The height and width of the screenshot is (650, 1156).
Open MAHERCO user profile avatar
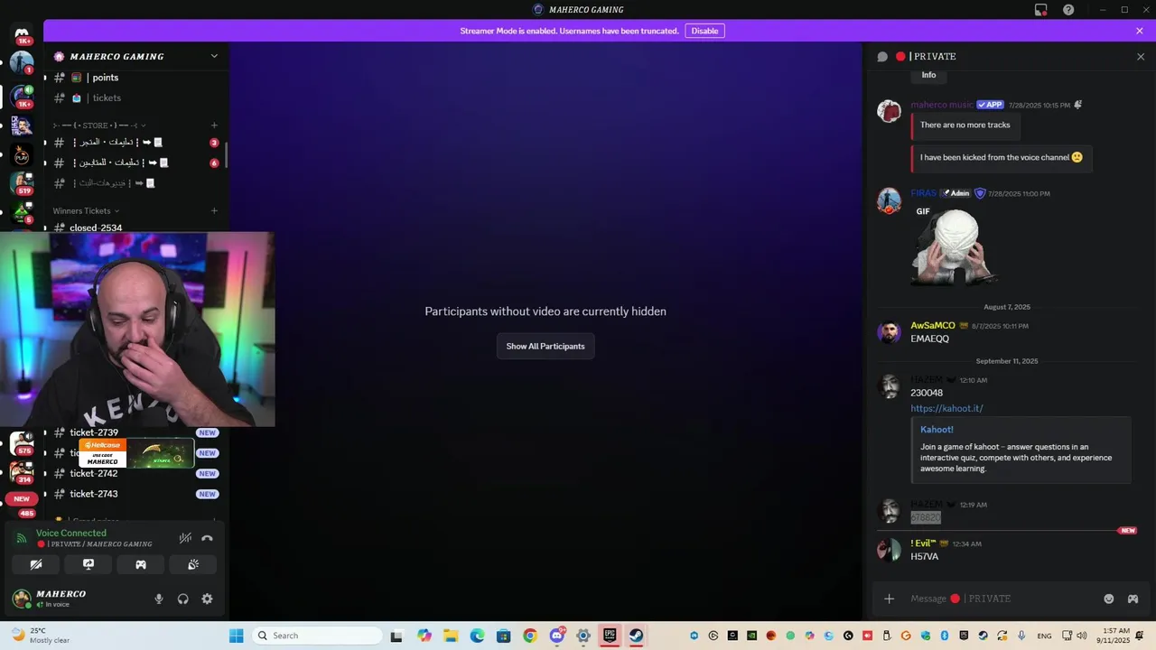click(22, 599)
